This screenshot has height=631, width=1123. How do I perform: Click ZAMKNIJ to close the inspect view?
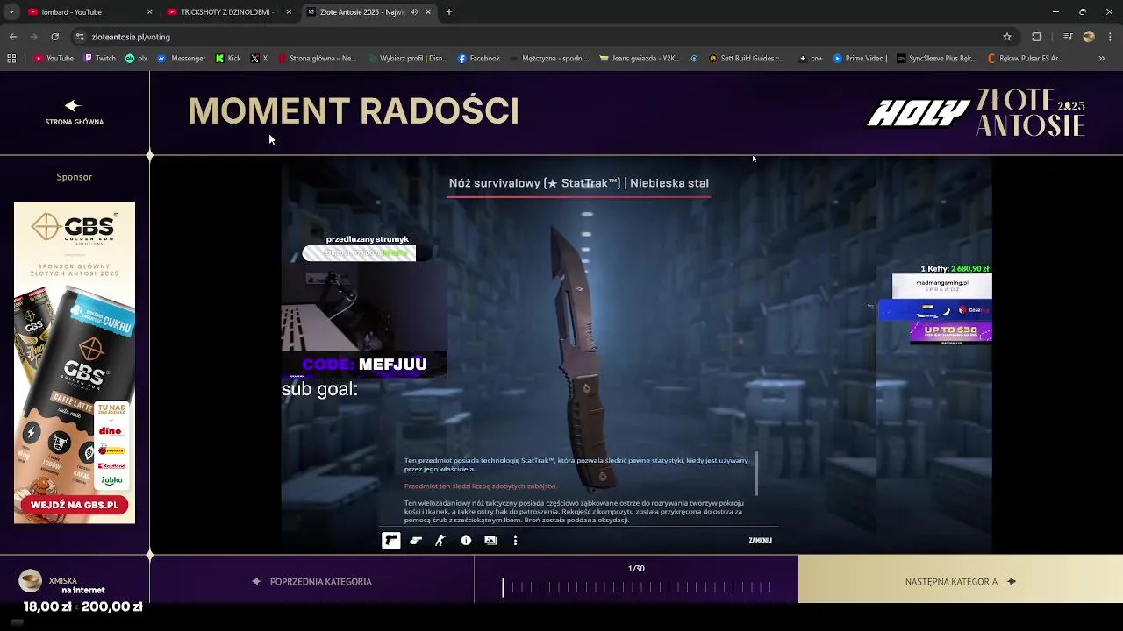click(x=760, y=541)
